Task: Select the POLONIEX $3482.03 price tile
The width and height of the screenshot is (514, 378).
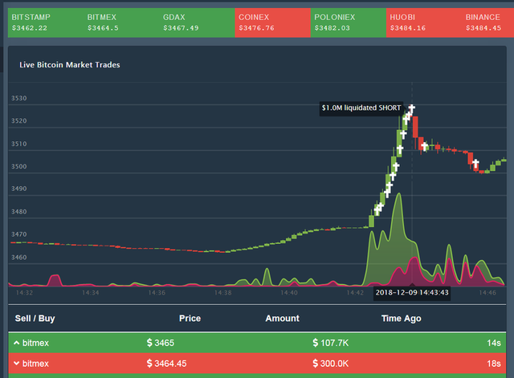Action: (349, 22)
